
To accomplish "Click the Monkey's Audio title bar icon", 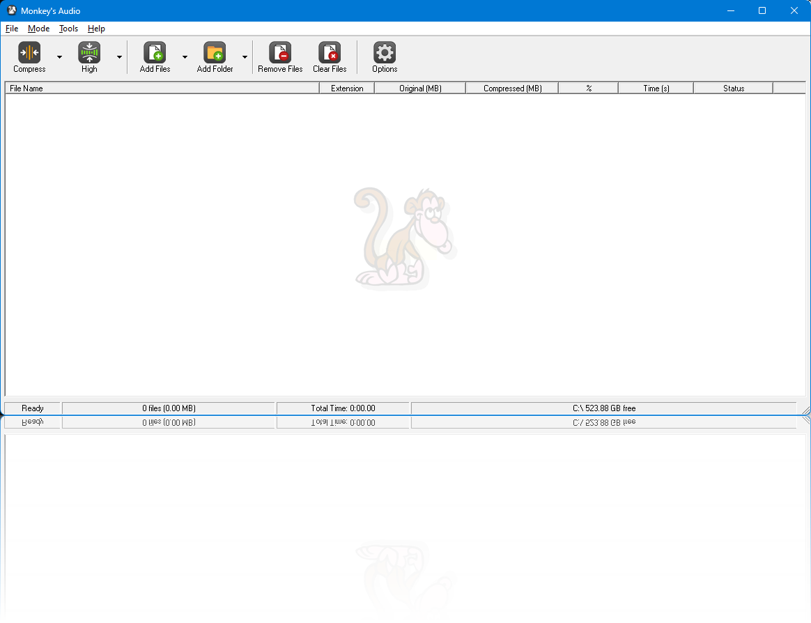I will coord(11,10).
